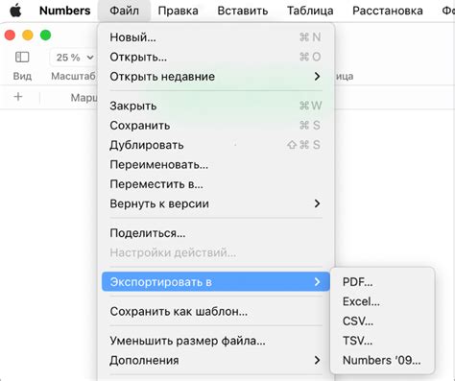This screenshot has width=455, height=381.
Task: Choose Переместить в… menu item
Action: coord(216,184)
